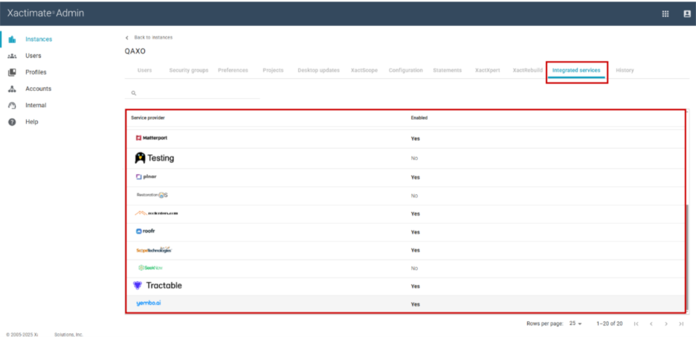Viewport: 696px width, 337px height.
Task: Click the Instances bar-chart icon in sidebar
Action: [x=13, y=39]
